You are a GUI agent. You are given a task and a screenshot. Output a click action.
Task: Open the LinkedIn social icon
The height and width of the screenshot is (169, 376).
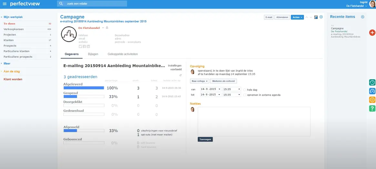(88, 46)
